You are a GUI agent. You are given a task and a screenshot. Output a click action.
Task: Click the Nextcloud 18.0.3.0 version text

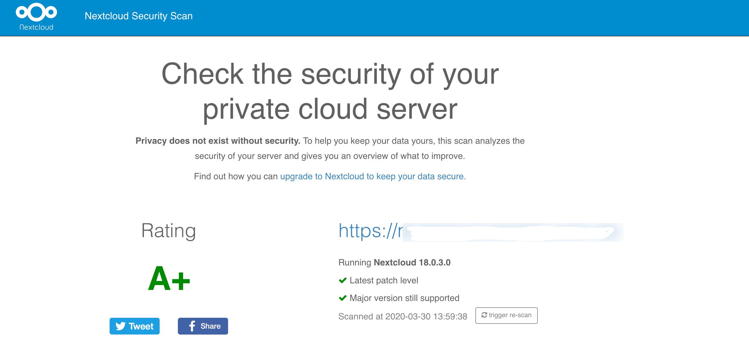point(412,262)
